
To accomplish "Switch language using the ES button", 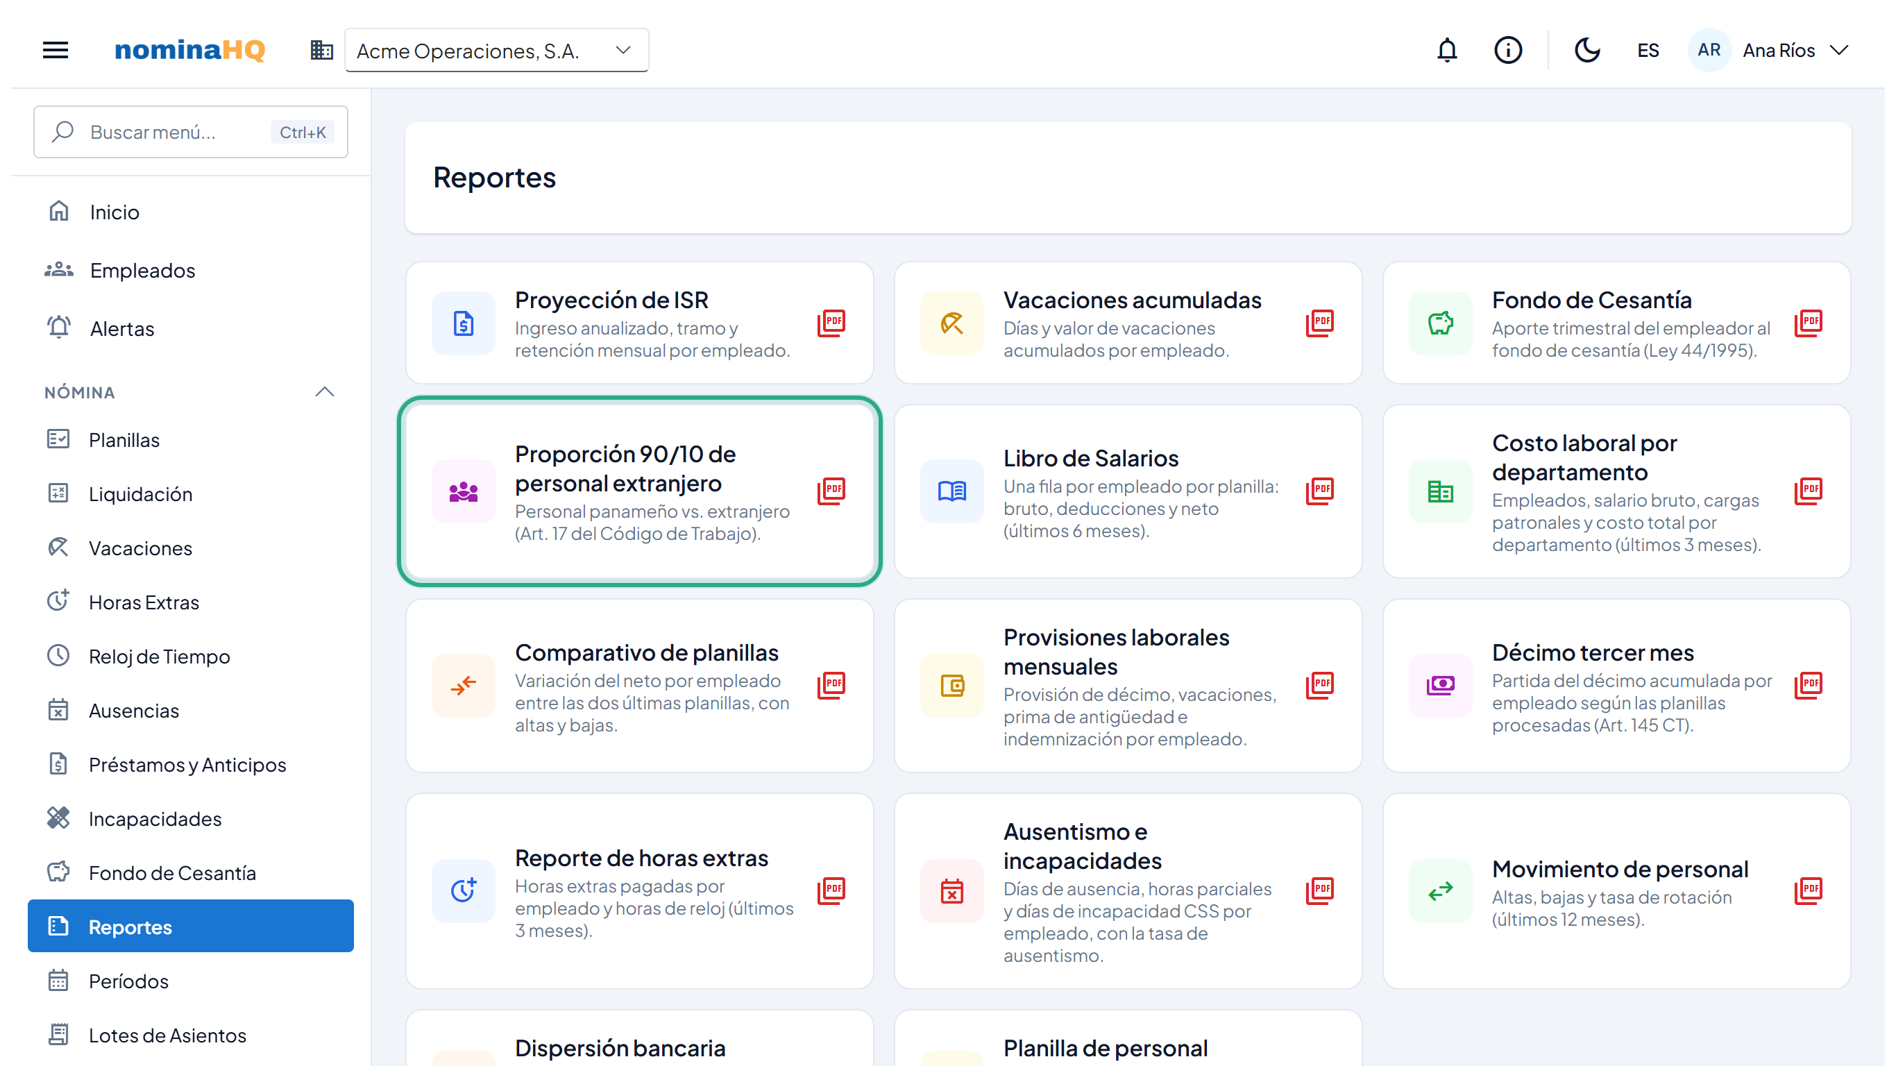I will click(1648, 50).
